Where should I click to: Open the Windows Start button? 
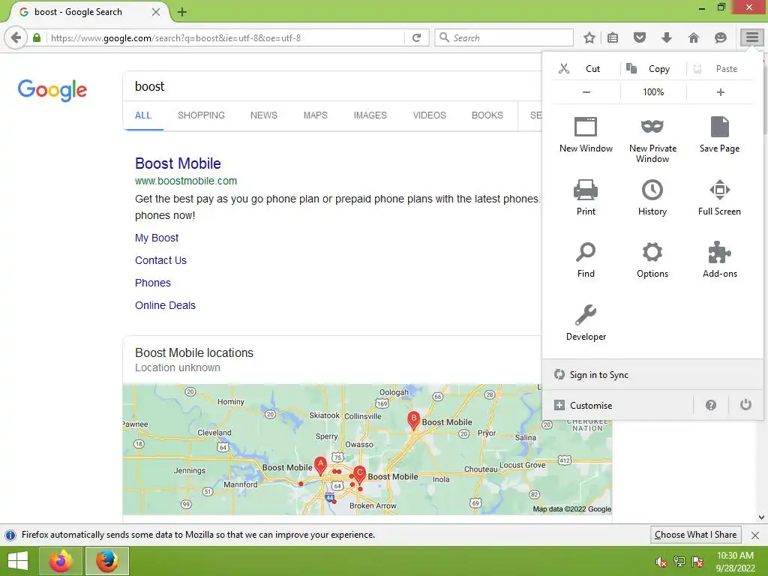pyautogui.click(x=18, y=561)
